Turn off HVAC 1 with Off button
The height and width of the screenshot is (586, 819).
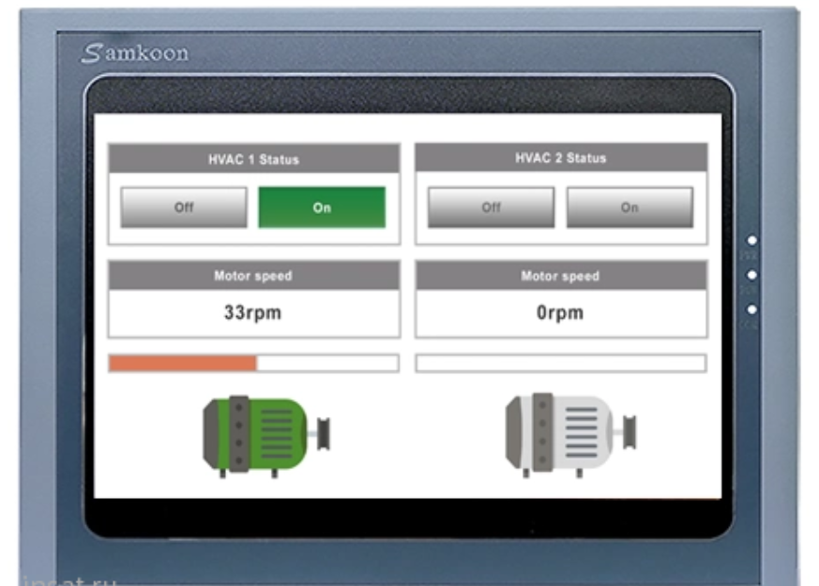[184, 207]
